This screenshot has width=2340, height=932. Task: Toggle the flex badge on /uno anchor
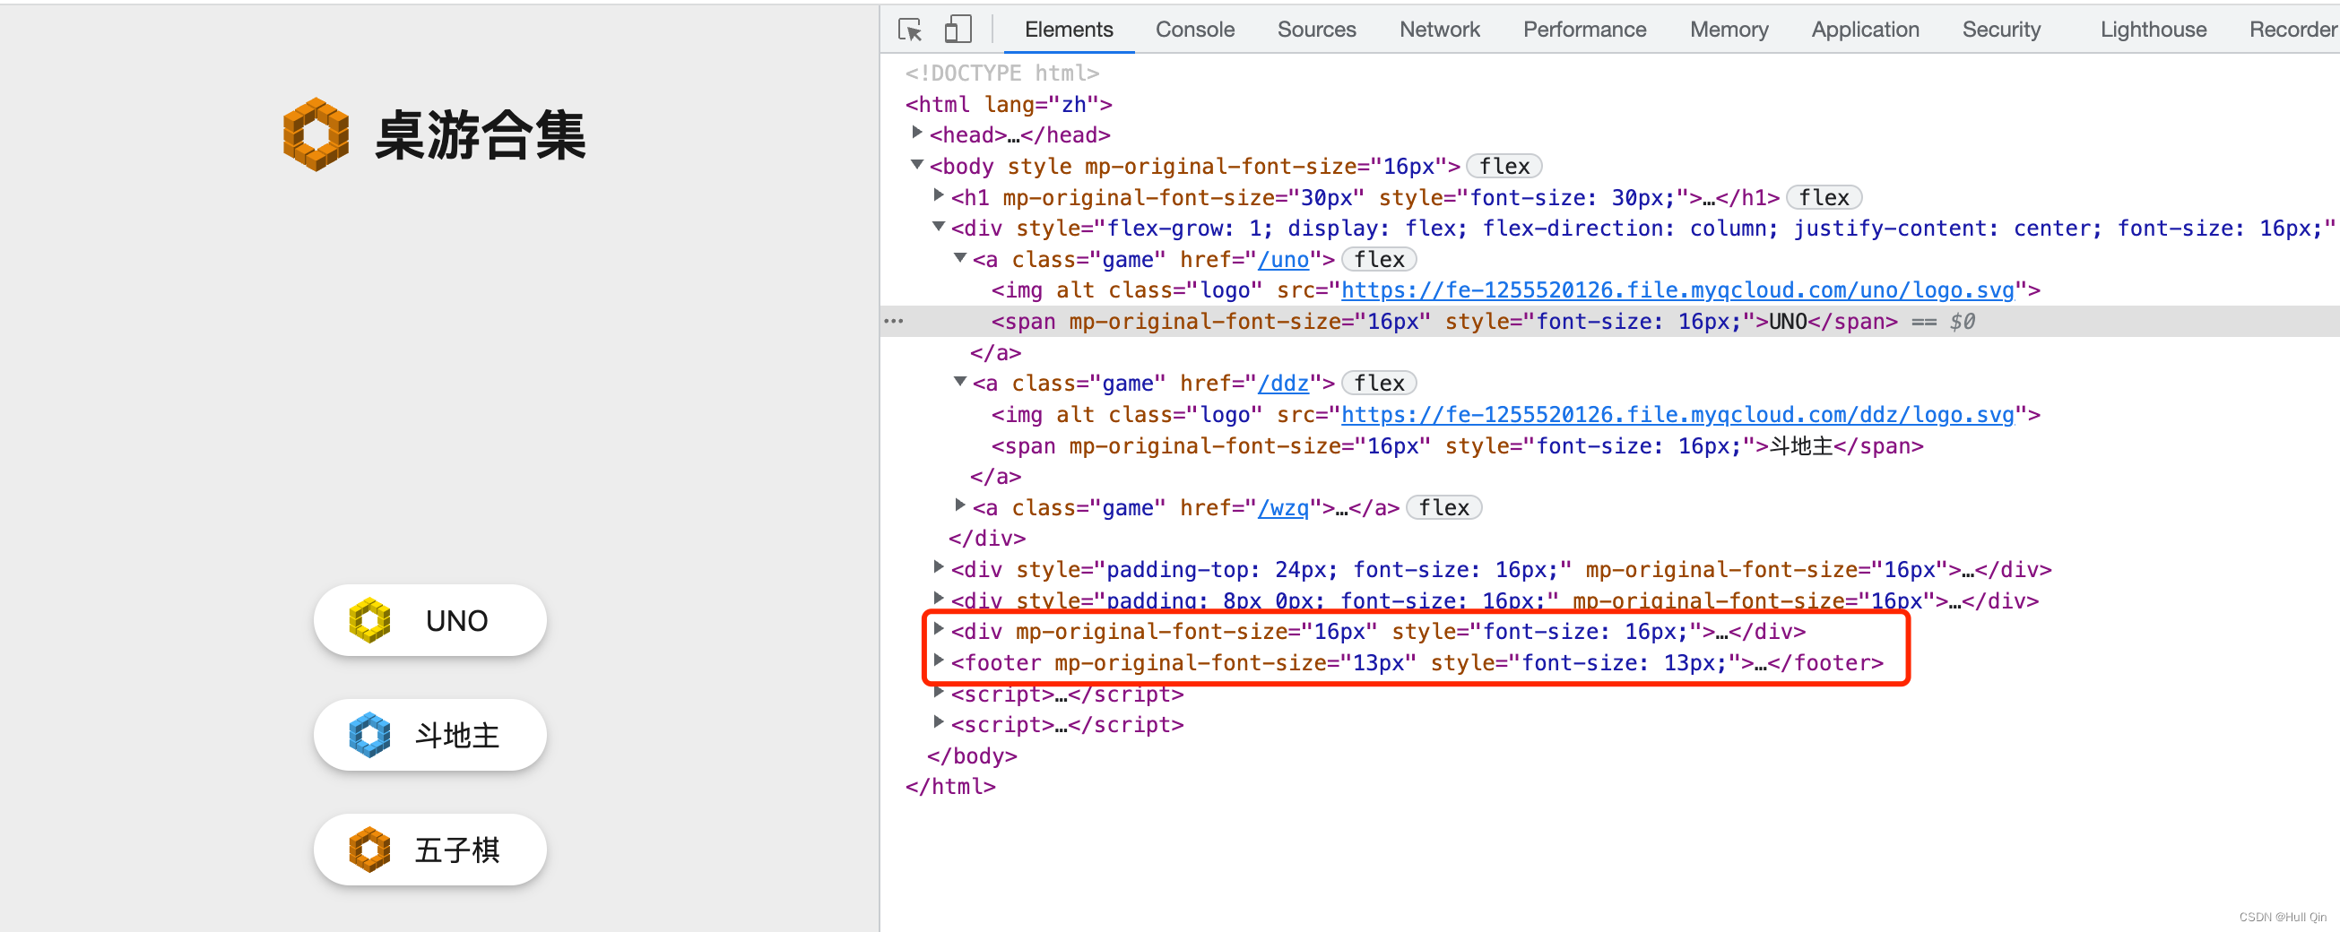1379,260
